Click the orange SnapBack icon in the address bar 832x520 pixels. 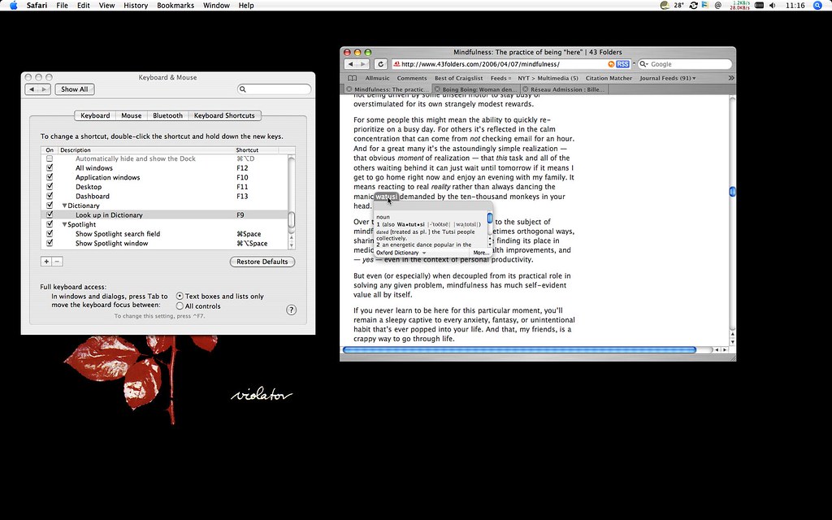coord(611,64)
